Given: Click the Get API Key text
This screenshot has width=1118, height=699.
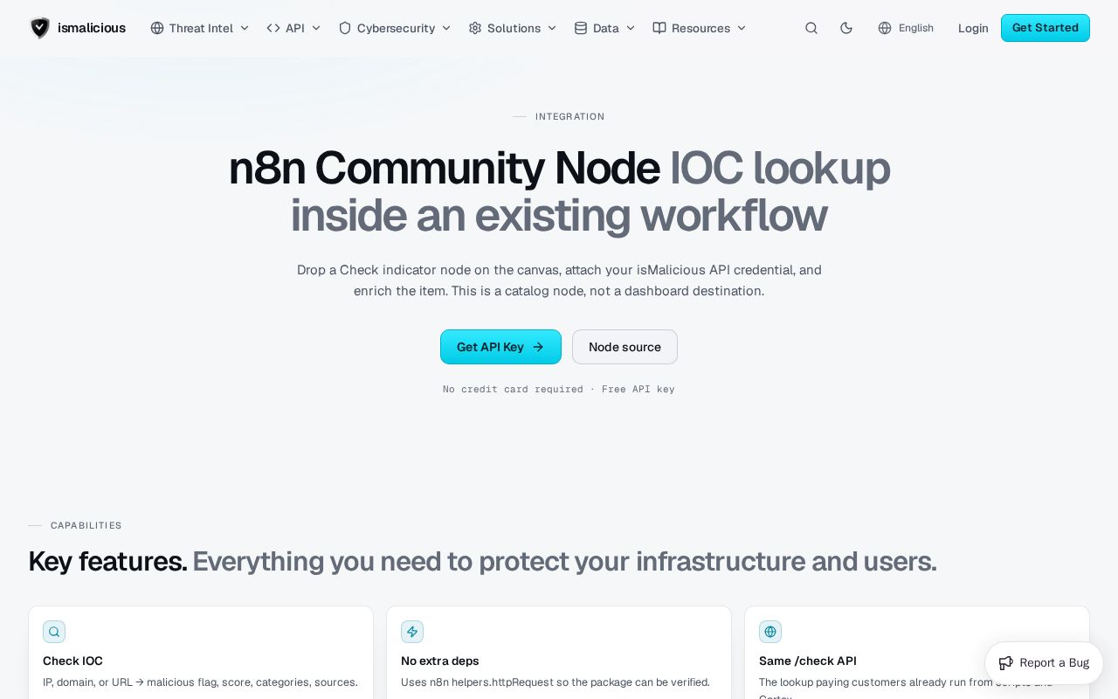Looking at the screenshot, I should tap(490, 347).
